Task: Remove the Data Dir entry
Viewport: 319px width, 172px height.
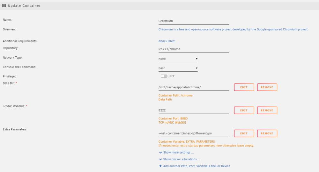Action: [x=267, y=87]
